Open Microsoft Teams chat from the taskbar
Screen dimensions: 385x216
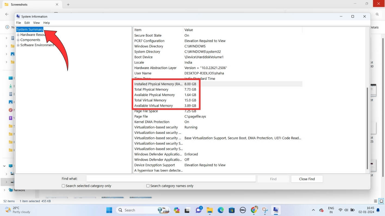[x=198, y=210]
